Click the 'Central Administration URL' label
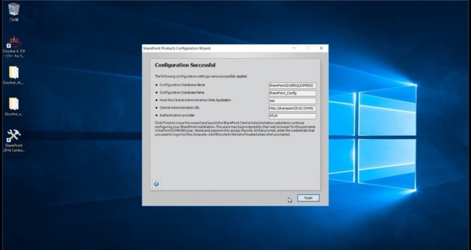The image size is (471, 250). click(180, 108)
